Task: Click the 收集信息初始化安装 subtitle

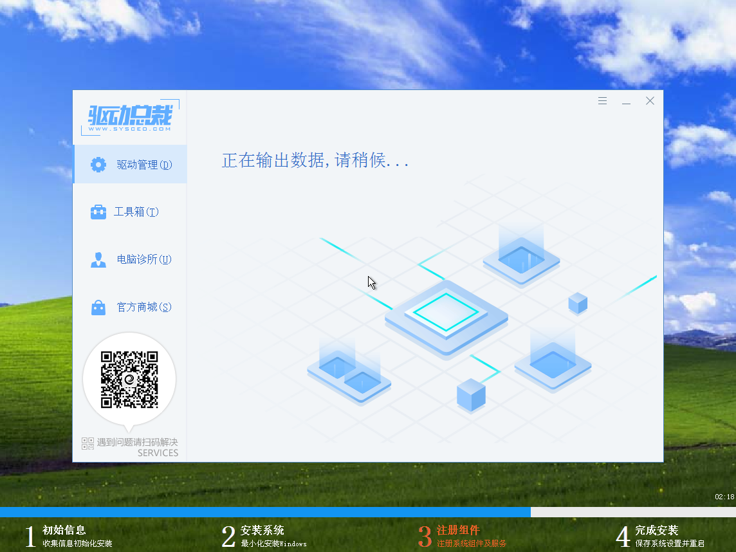Action: tap(77, 544)
